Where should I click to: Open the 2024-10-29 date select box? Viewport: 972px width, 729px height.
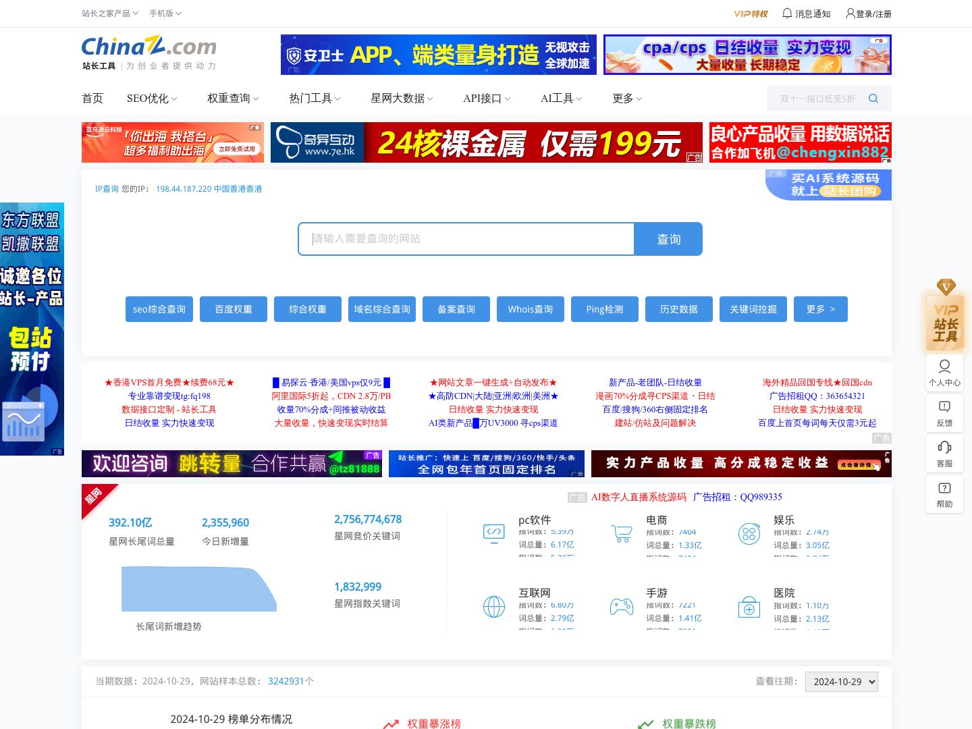[841, 682]
